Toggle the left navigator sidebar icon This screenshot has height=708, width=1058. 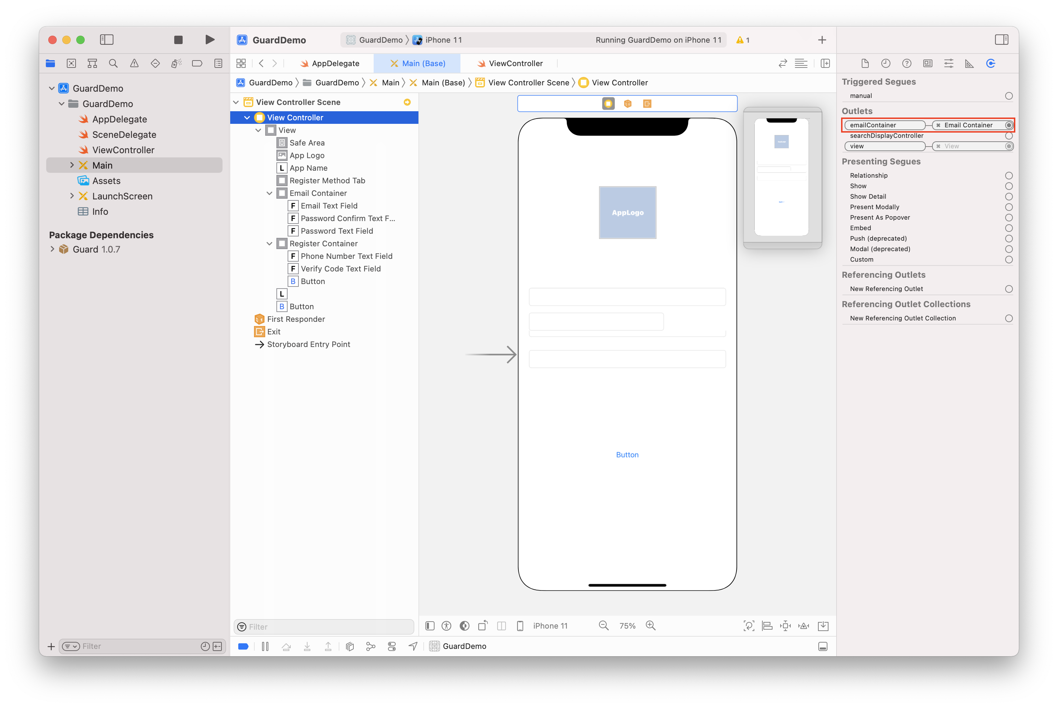tap(107, 40)
